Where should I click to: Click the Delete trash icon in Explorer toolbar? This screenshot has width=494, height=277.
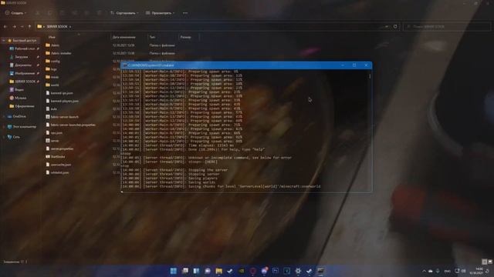click(99, 13)
